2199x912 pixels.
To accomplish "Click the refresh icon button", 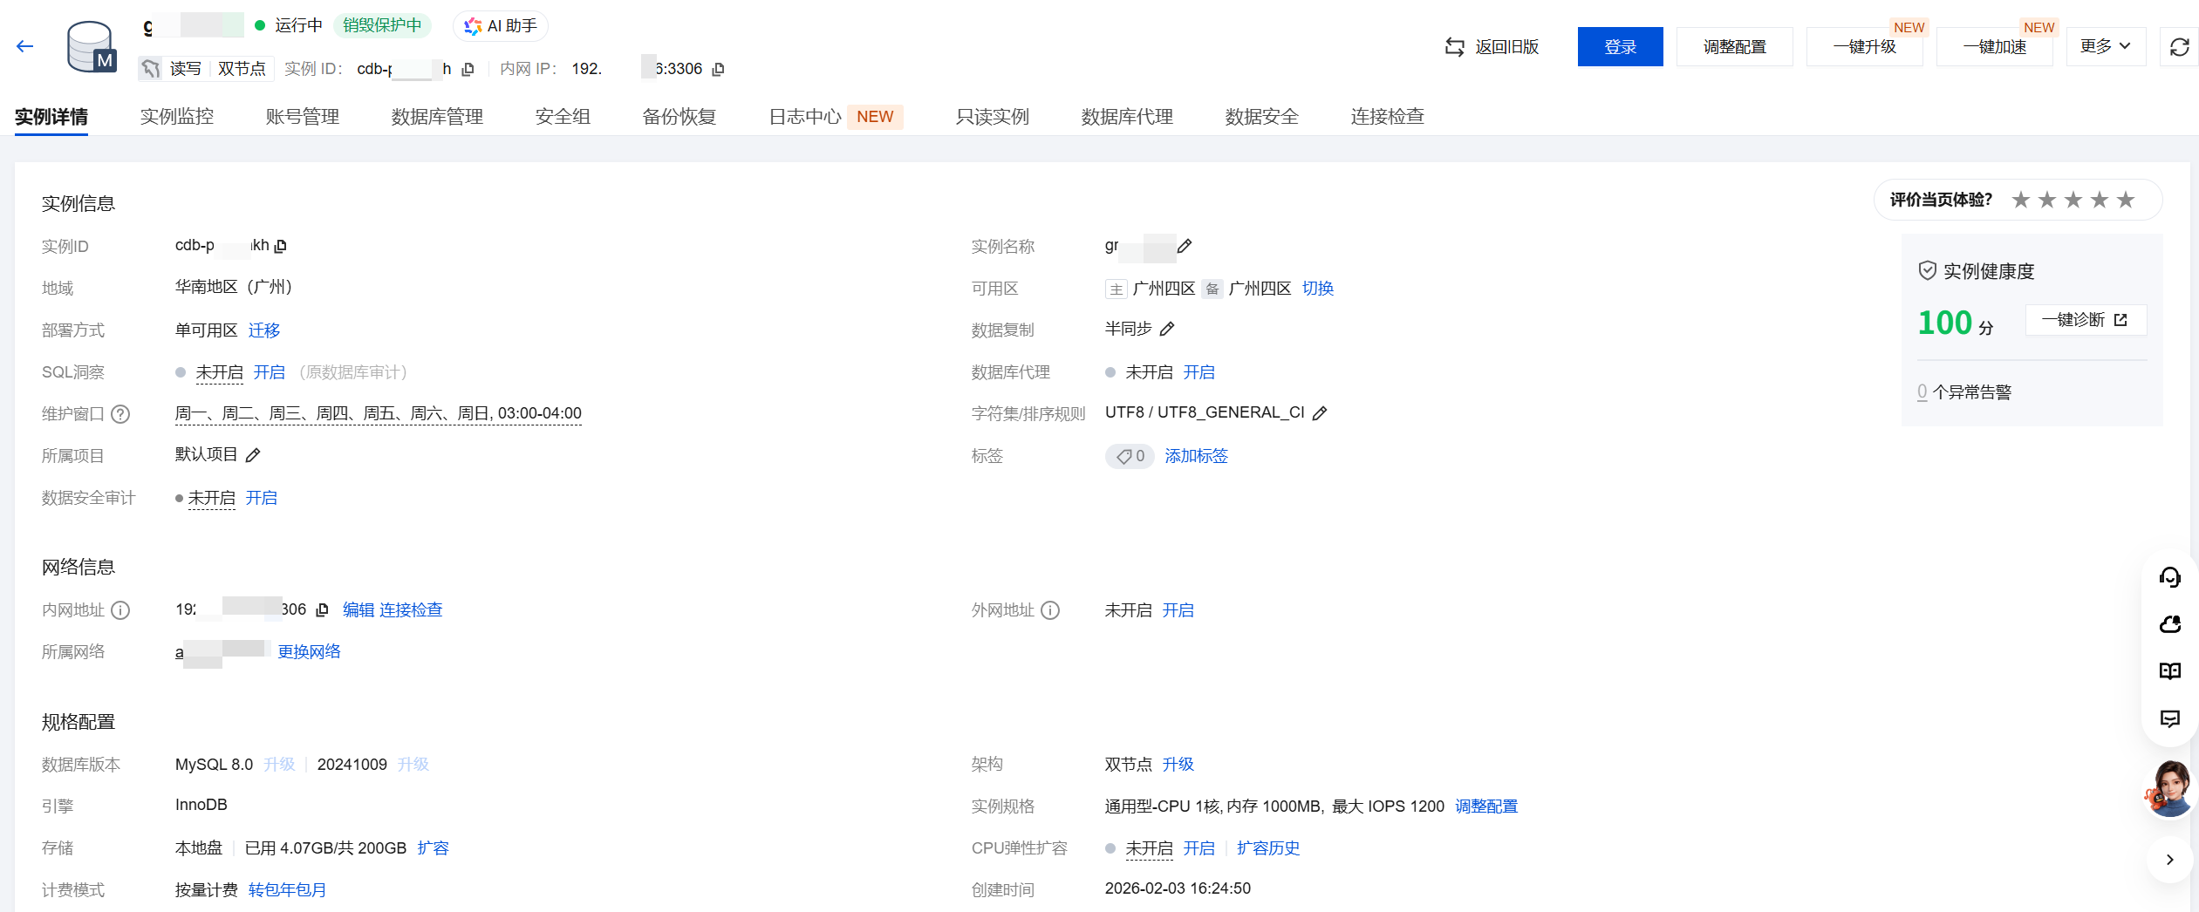I will click(2179, 47).
